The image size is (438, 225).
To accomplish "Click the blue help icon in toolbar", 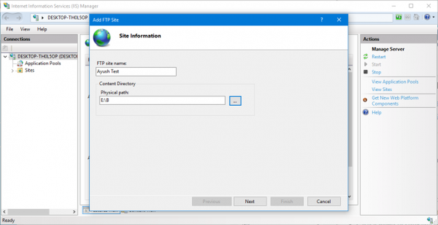I will pos(427,18).
